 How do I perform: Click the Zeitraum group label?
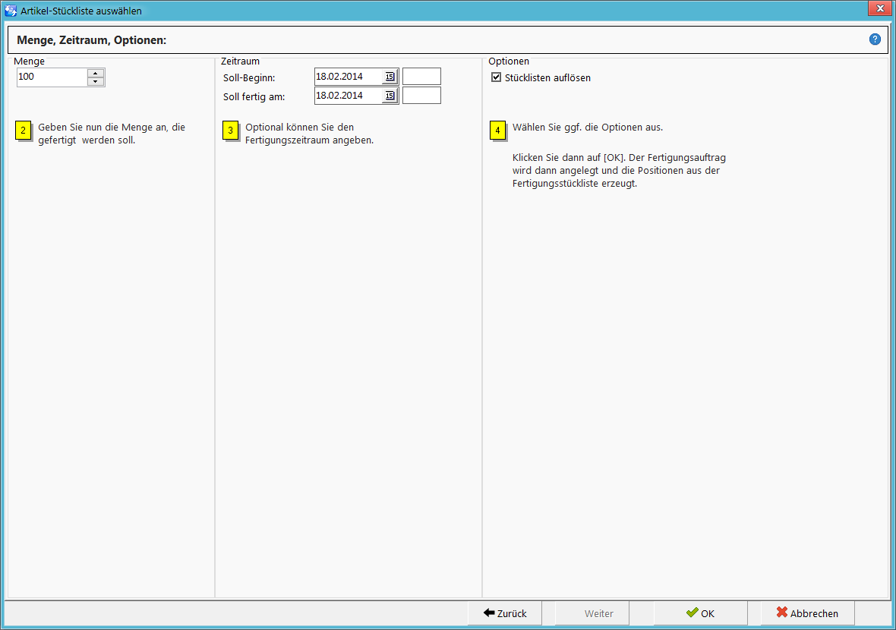pos(240,61)
